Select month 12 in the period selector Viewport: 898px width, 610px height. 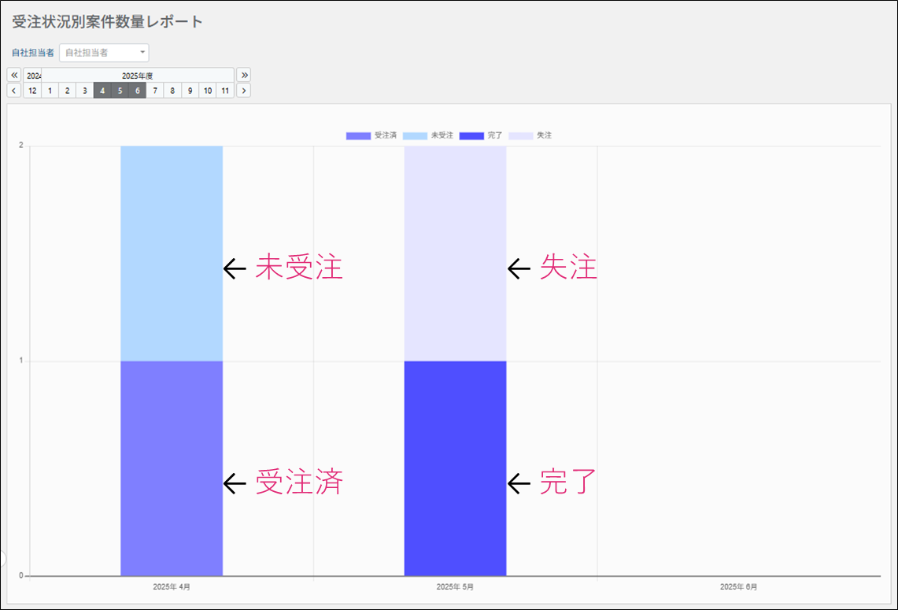click(x=32, y=91)
